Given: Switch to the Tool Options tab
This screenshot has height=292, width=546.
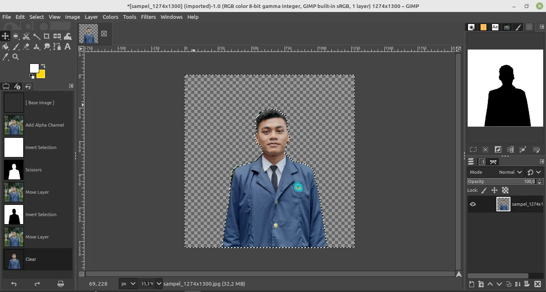Looking at the screenshot, I should pos(6,86).
